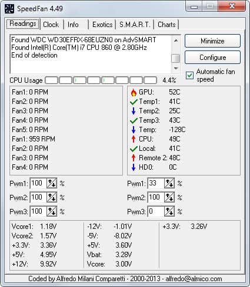Click the Vcore 3.00V reading
The height and width of the screenshot is (287, 250).
[x=109, y=264]
